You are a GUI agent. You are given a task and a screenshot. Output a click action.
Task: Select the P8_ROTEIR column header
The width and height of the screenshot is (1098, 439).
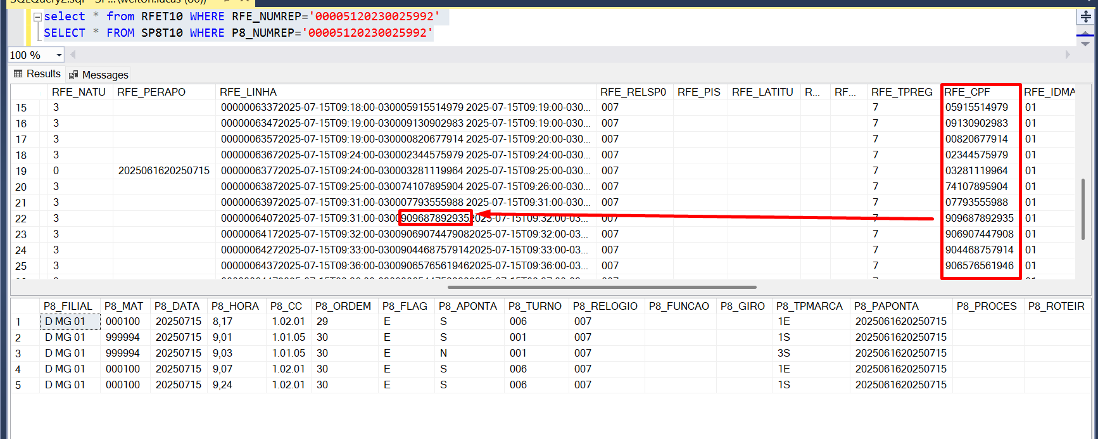point(1057,307)
